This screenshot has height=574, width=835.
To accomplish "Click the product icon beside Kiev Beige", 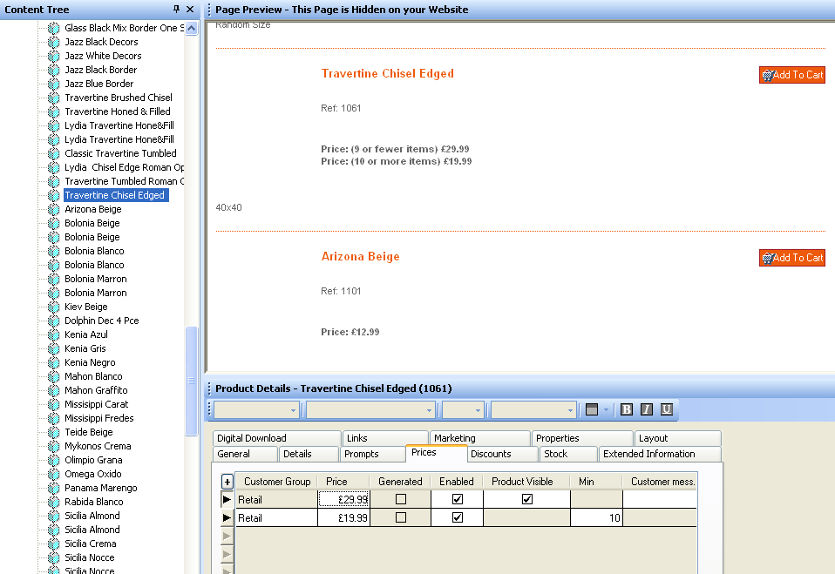I will tap(54, 307).
